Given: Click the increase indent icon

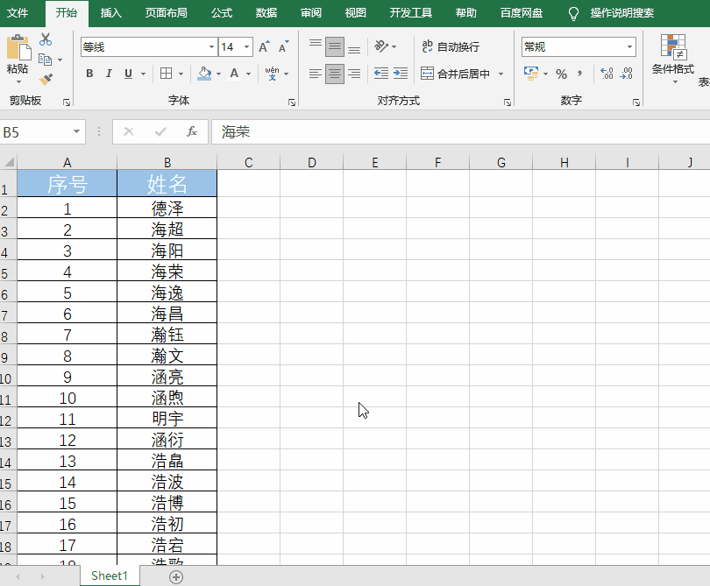Looking at the screenshot, I should 401,74.
